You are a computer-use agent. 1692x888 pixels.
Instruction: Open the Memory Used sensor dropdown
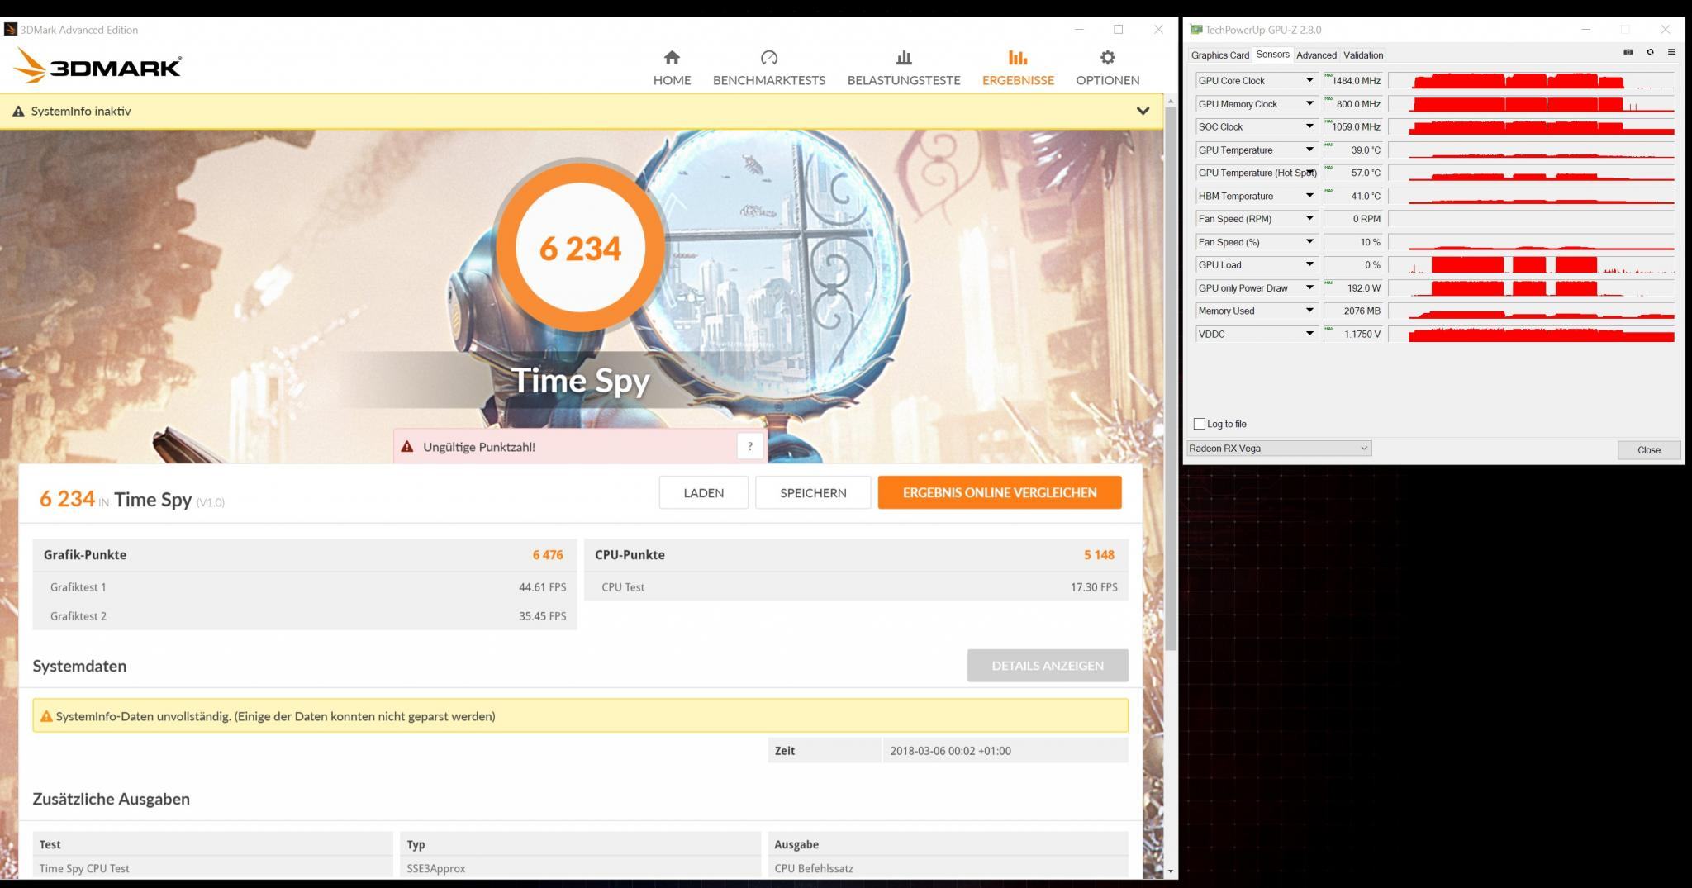pos(1309,311)
